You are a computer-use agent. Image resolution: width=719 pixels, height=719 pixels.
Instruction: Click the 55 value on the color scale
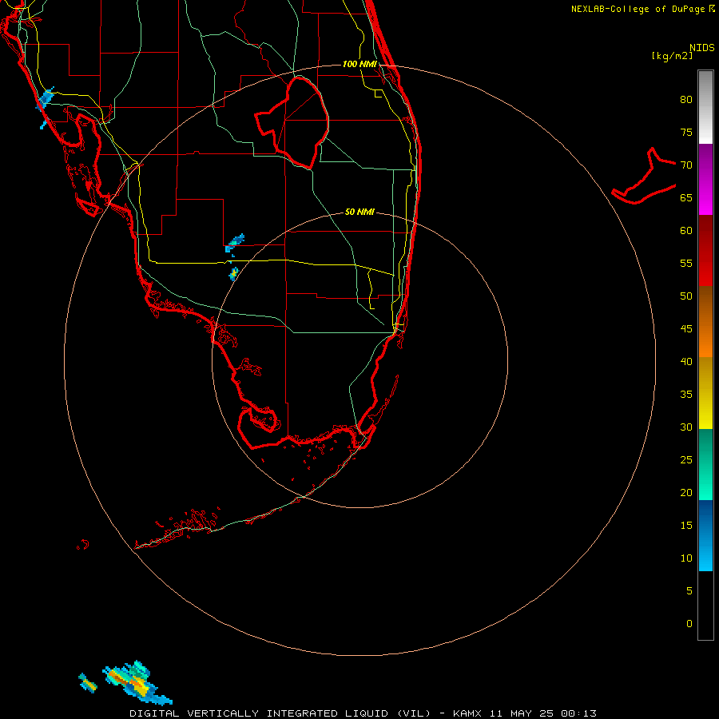tap(686, 263)
